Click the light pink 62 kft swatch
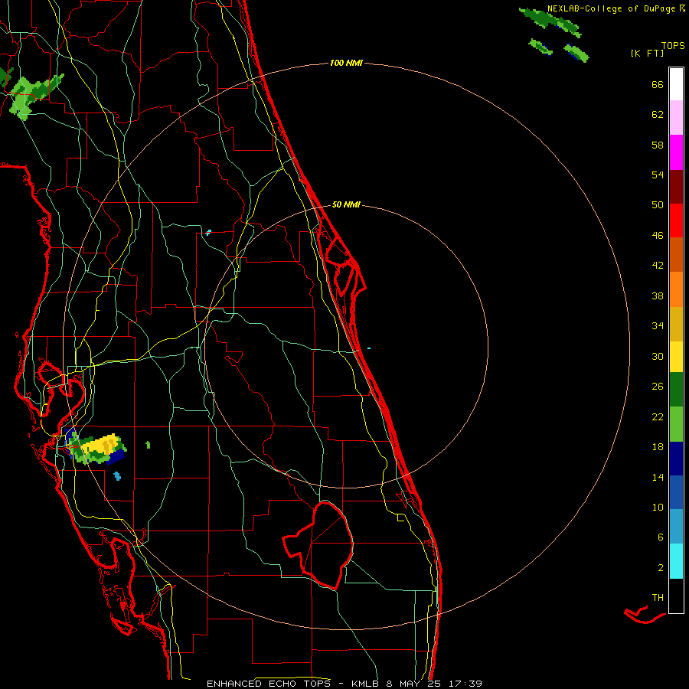 click(676, 117)
